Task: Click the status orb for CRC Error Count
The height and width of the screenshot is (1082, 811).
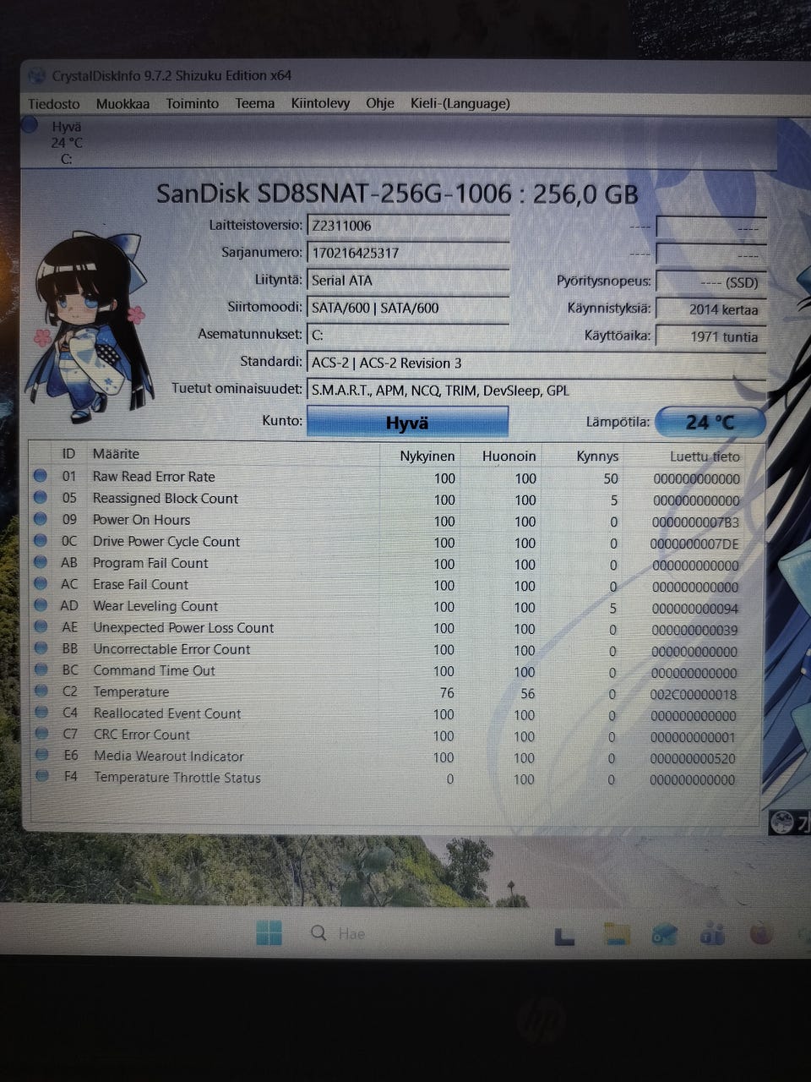Action: pos(41,735)
